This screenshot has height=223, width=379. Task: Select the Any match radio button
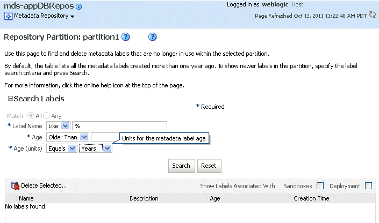click(46, 116)
